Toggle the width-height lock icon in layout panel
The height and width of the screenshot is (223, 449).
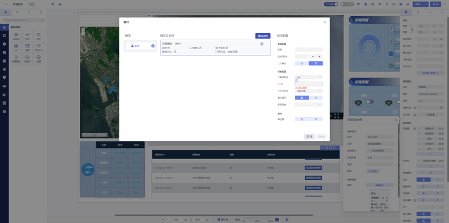pos(412,29)
